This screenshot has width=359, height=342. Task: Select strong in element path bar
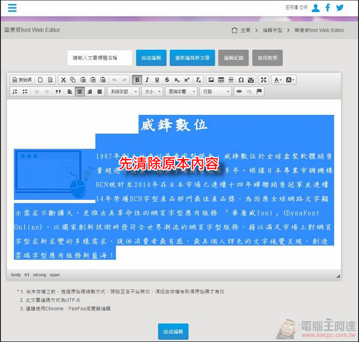click(x=40, y=275)
